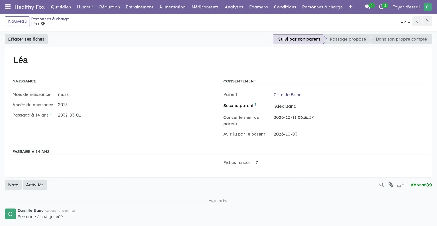Select the Suivi par son parent stage
Image resolution: width=437 pixels, height=226 pixels.
pyautogui.click(x=299, y=39)
